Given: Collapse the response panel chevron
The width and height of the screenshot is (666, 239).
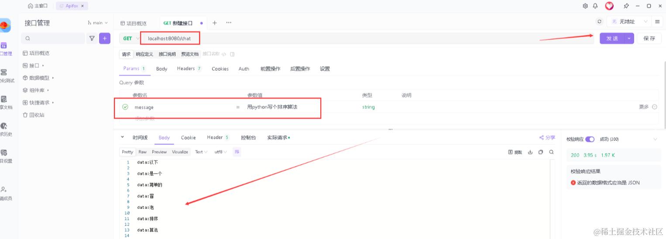Looking at the screenshot, I should coord(122,137).
